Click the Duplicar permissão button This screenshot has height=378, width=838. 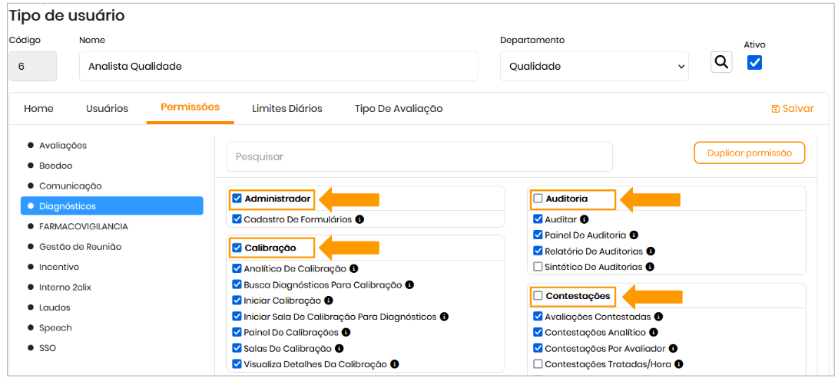[x=749, y=153]
